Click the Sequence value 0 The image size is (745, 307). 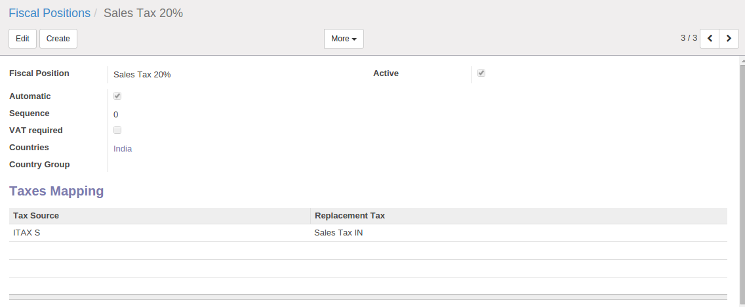116,114
